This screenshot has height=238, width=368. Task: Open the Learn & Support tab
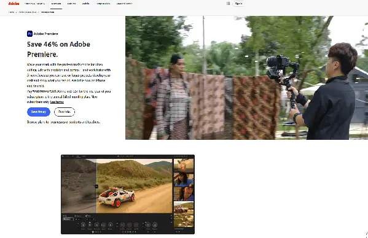click(124, 4)
